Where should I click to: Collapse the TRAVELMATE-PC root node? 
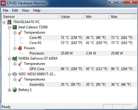pos(4,22)
